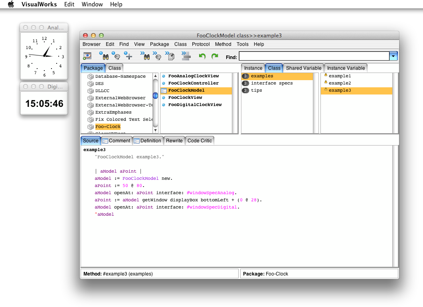Click the Package: Foo-Clock status entry
The image size is (423, 307).
pyautogui.click(x=319, y=274)
